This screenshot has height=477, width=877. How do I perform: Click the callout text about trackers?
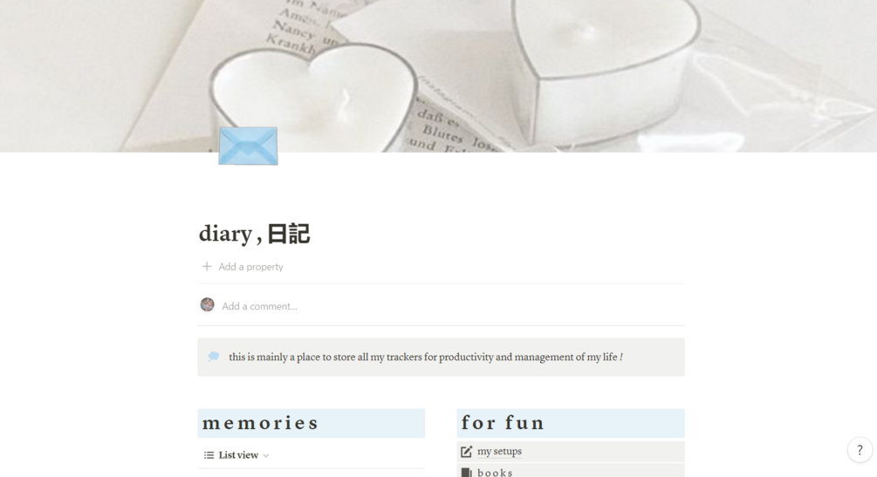pyautogui.click(x=426, y=357)
